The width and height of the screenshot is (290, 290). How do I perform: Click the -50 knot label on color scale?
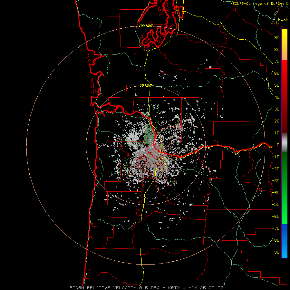coord(275,205)
